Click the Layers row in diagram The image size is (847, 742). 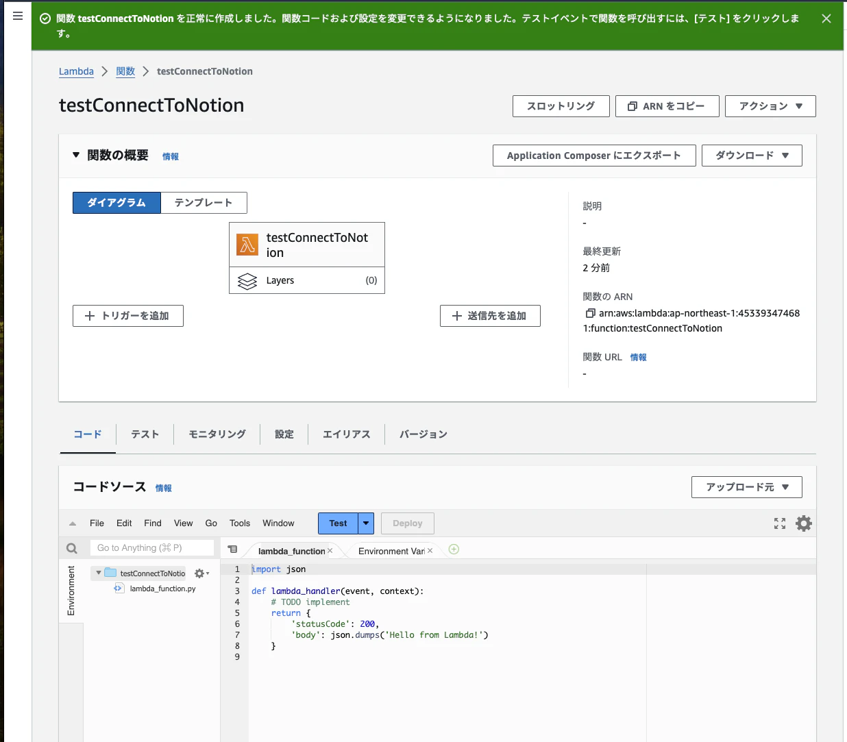coord(307,280)
